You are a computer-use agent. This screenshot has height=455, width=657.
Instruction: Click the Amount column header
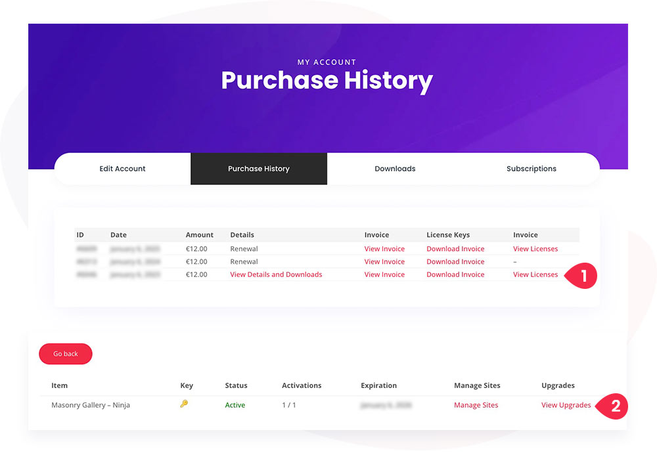tap(200, 235)
